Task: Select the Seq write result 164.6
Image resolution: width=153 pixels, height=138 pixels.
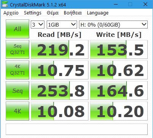Action: coord(119,90)
